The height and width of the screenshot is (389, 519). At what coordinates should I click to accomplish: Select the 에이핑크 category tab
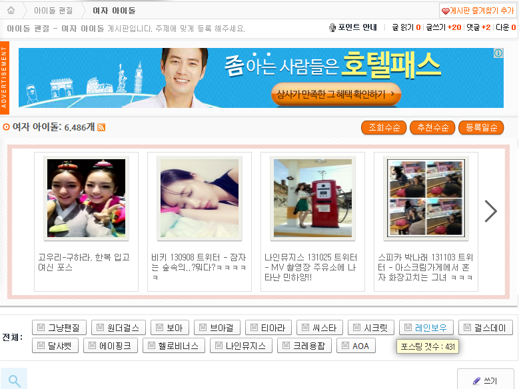[x=111, y=346]
